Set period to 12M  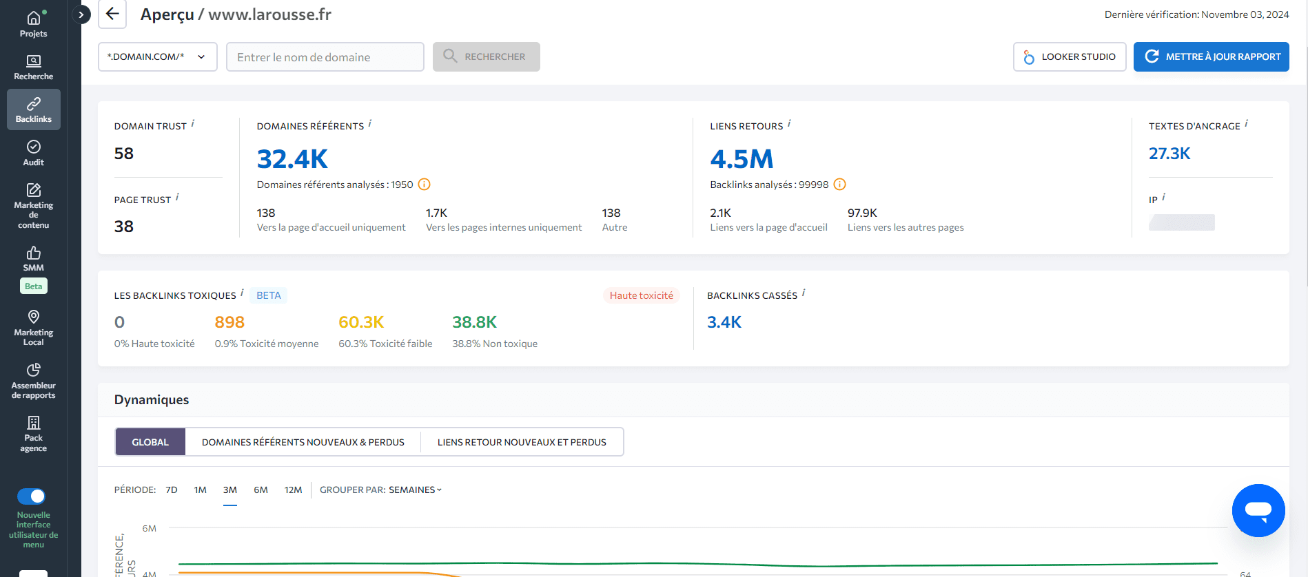pyautogui.click(x=294, y=490)
